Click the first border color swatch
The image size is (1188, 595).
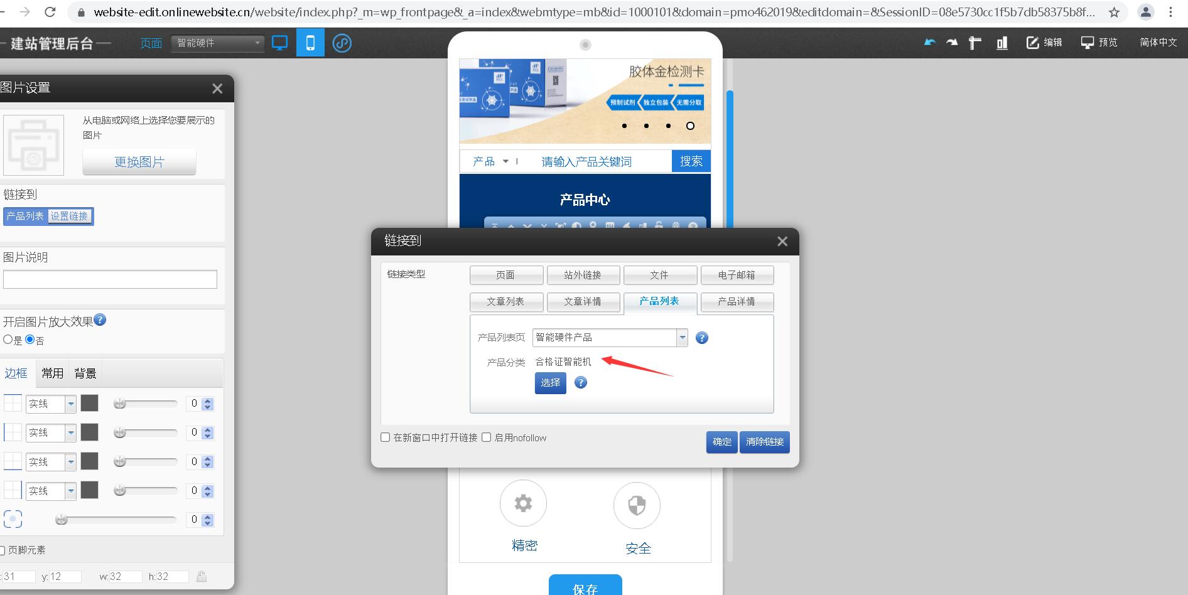point(89,404)
